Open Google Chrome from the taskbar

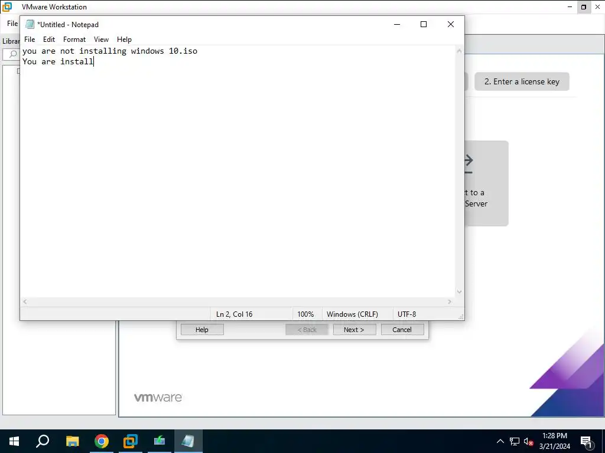pos(102,441)
